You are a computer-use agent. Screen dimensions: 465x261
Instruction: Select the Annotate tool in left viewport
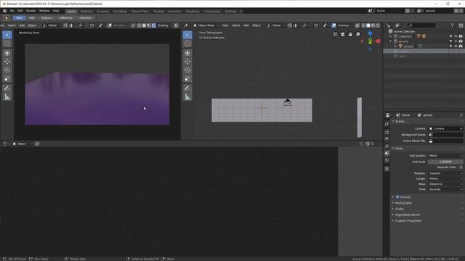(7, 88)
